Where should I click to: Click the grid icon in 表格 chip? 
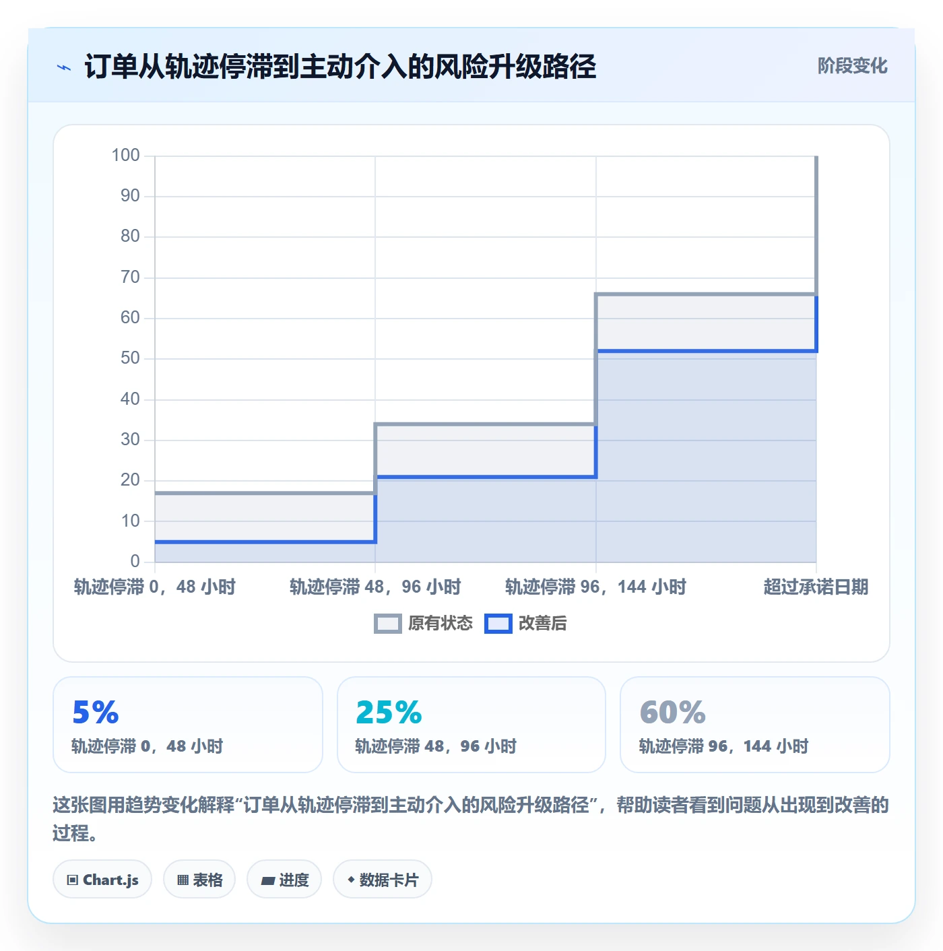[x=183, y=880]
